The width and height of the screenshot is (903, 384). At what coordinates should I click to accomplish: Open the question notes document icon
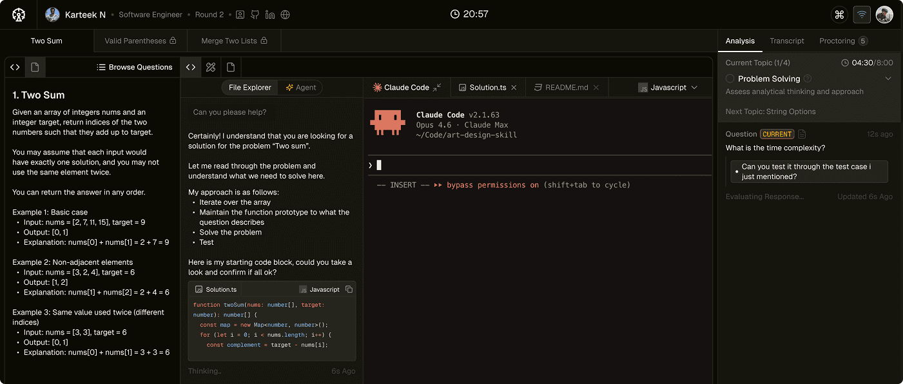[802, 134]
